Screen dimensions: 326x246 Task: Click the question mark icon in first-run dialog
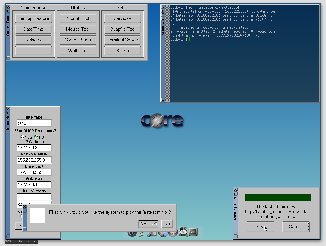[37, 215]
